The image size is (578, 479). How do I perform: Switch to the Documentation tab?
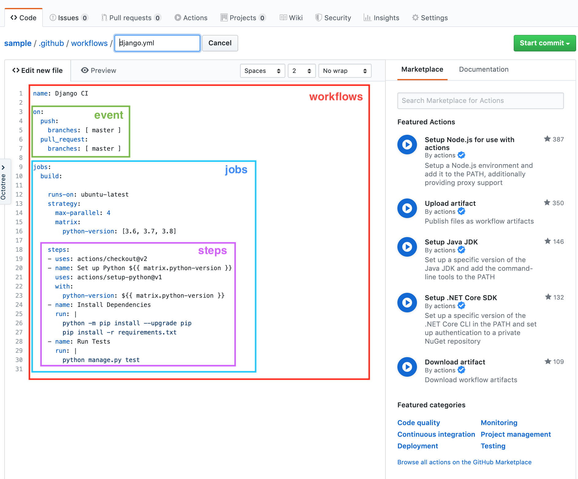tap(484, 70)
